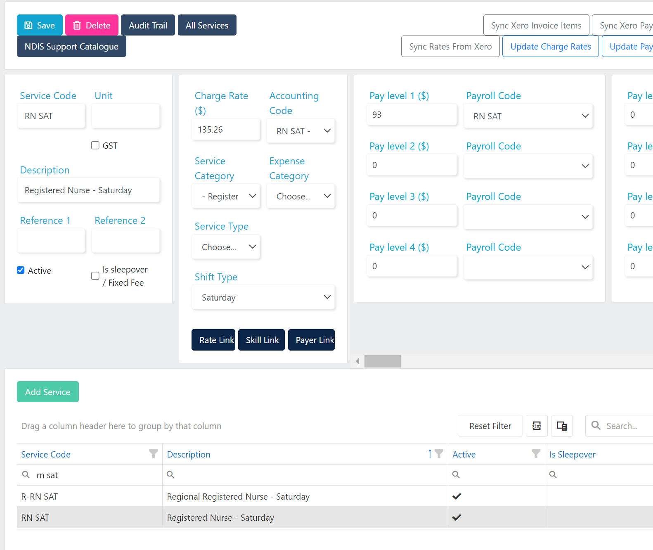Open Pay level 3 Payroll Code dropdown
This screenshot has width=653, height=550.
[x=528, y=217]
